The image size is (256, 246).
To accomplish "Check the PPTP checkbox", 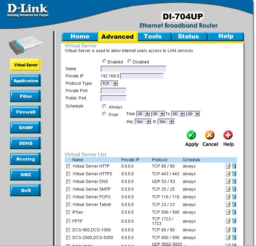I will (68, 221).
